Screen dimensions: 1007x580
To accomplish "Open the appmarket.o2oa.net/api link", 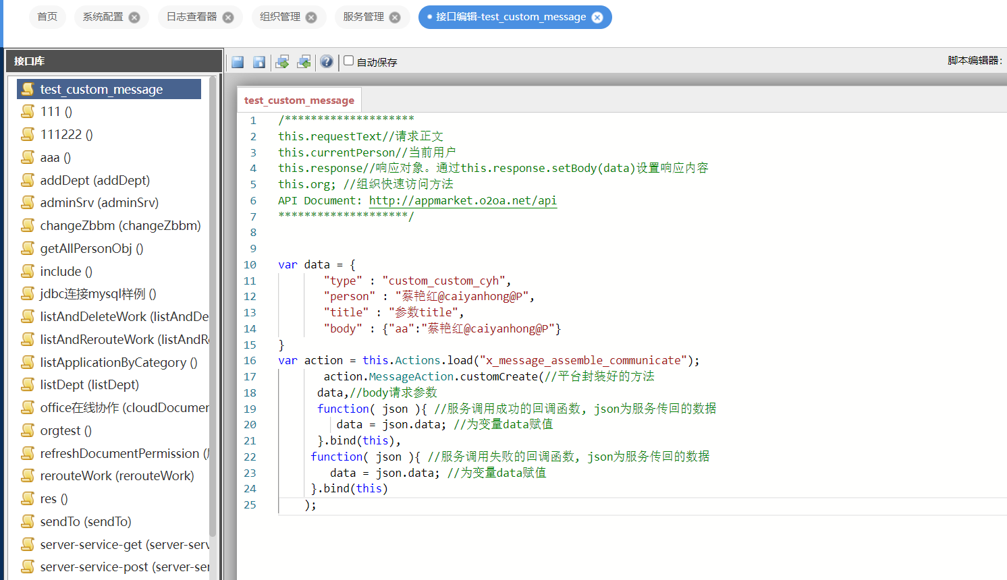I will click(462, 200).
